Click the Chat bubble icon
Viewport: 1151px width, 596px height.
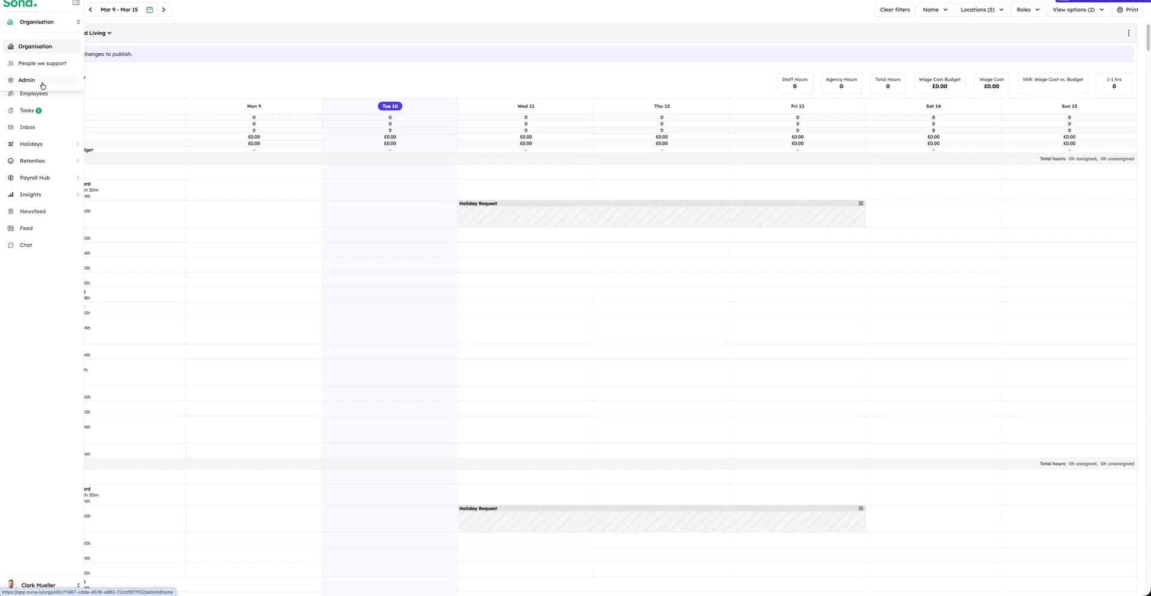[11, 245]
